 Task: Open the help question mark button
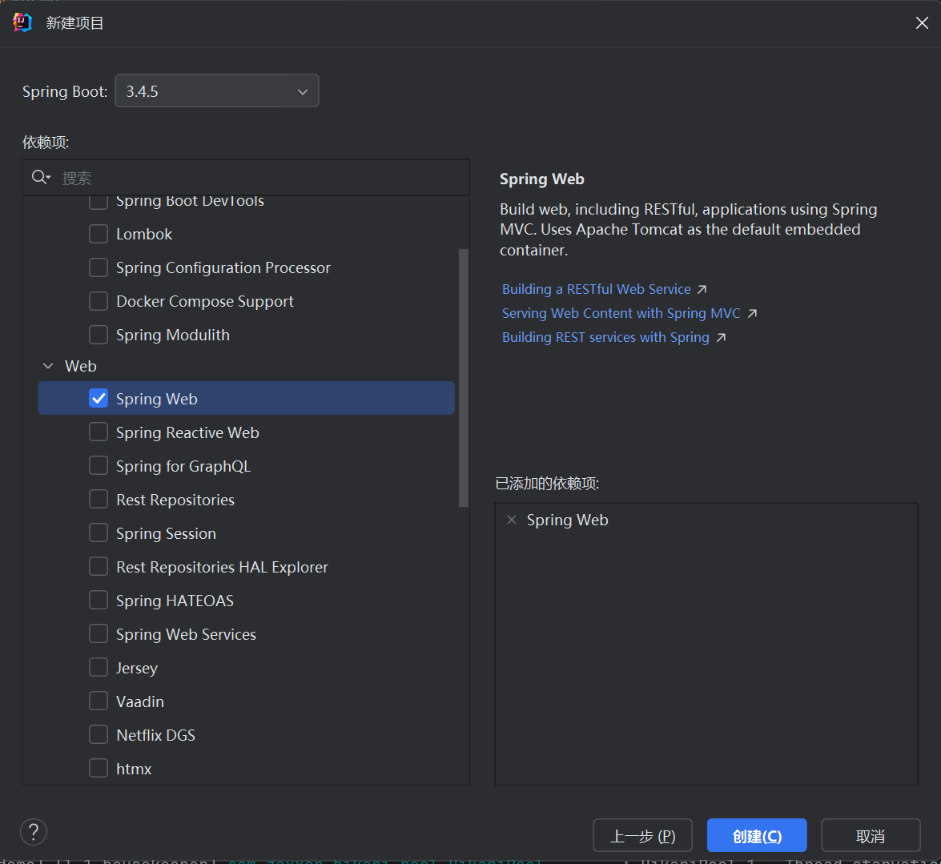click(x=34, y=832)
